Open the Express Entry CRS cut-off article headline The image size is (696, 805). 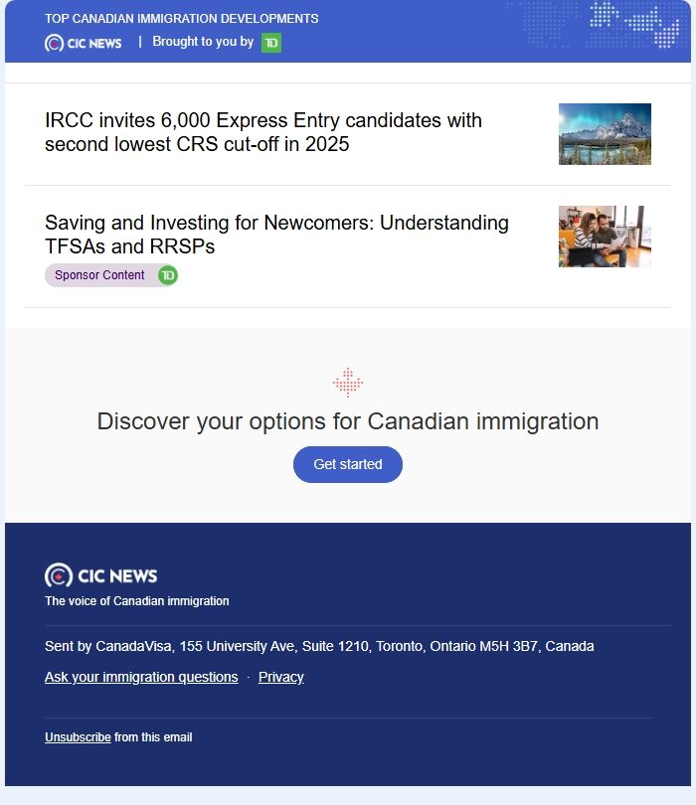(263, 133)
